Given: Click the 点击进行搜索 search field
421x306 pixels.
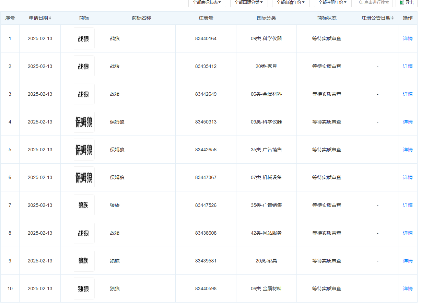Looking at the screenshot, I should click(x=374, y=2).
